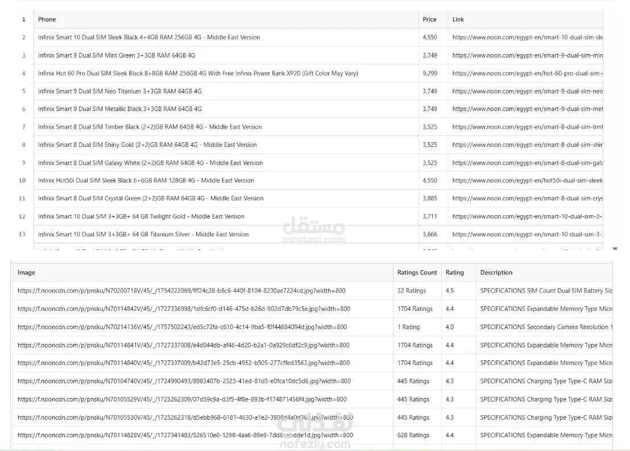The image size is (630, 451).
Task: Open image URL containing N70105530V
Action: [185, 417]
